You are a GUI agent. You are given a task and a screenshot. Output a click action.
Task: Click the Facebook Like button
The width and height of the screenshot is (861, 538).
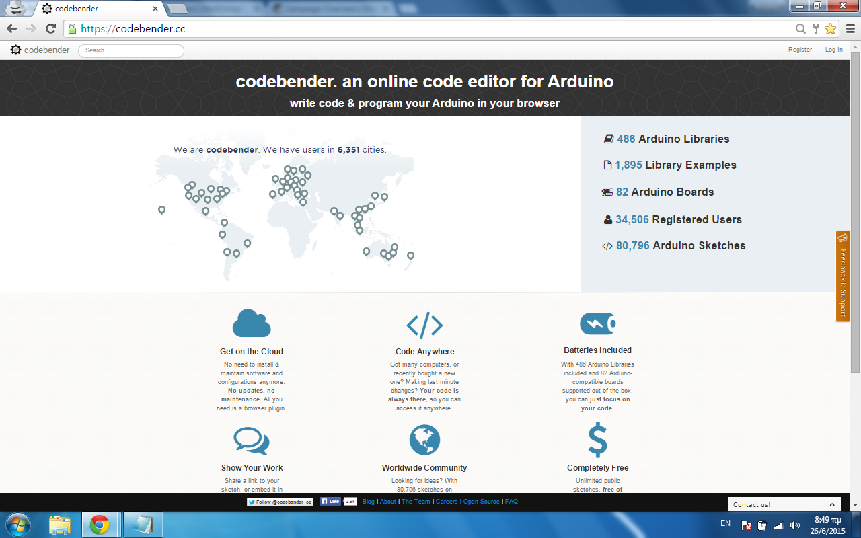click(330, 501)
